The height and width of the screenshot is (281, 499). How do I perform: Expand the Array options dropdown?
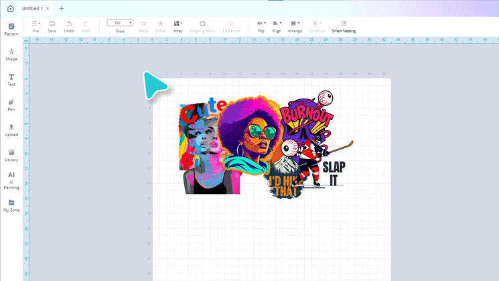pyautogui.click(x=177, y=26)
